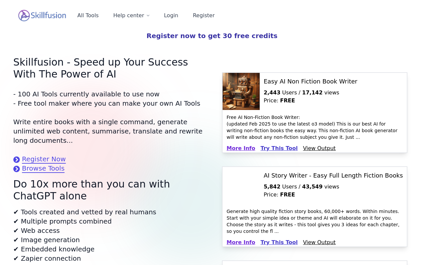This screenshot has width=424, height=265.
Task: Open Easy AI Non Fiction Book Writer title
Action: [310, 81]
